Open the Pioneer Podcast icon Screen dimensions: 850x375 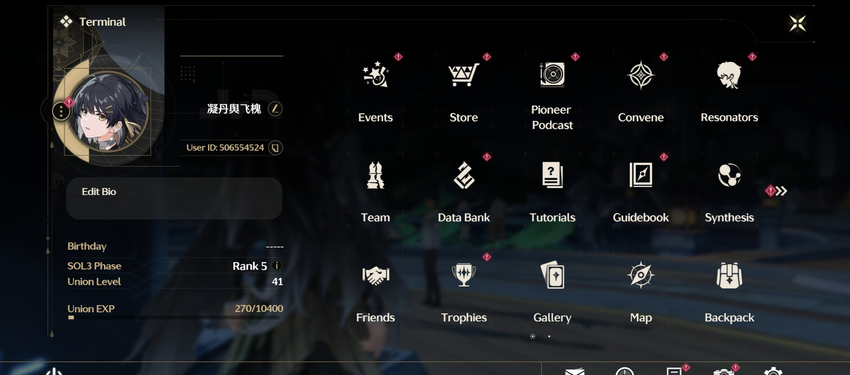[552, 75]
